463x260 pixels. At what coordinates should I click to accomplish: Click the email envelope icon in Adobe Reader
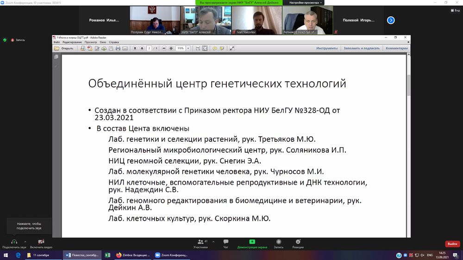pos(125,48)
